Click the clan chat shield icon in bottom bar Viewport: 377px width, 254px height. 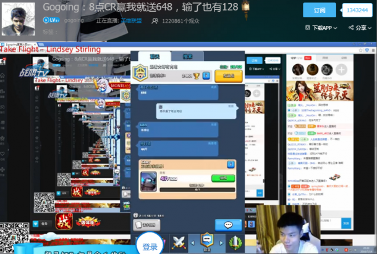207,240
